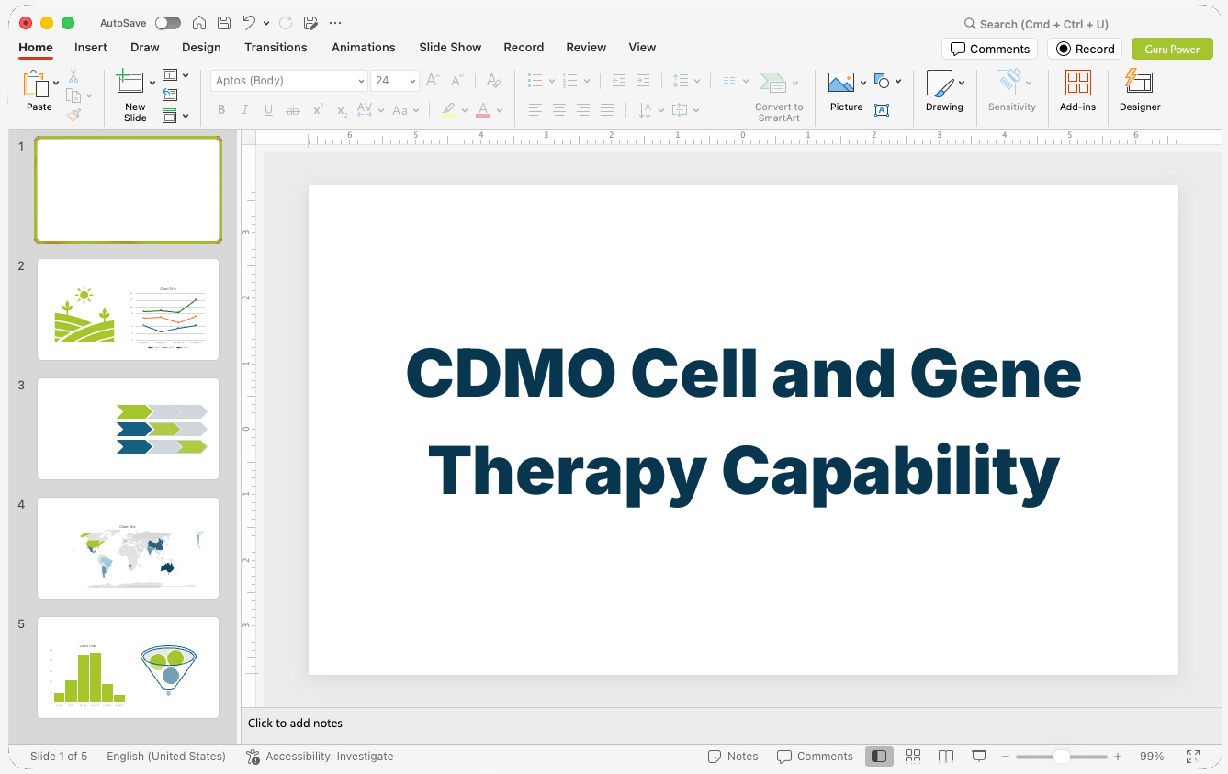
Task: Click English (United States) language
Action: coord(166,757)
